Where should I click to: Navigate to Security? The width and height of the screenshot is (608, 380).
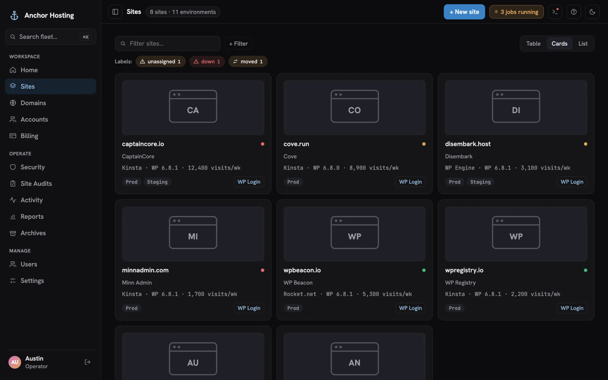(x=50, y=167)
